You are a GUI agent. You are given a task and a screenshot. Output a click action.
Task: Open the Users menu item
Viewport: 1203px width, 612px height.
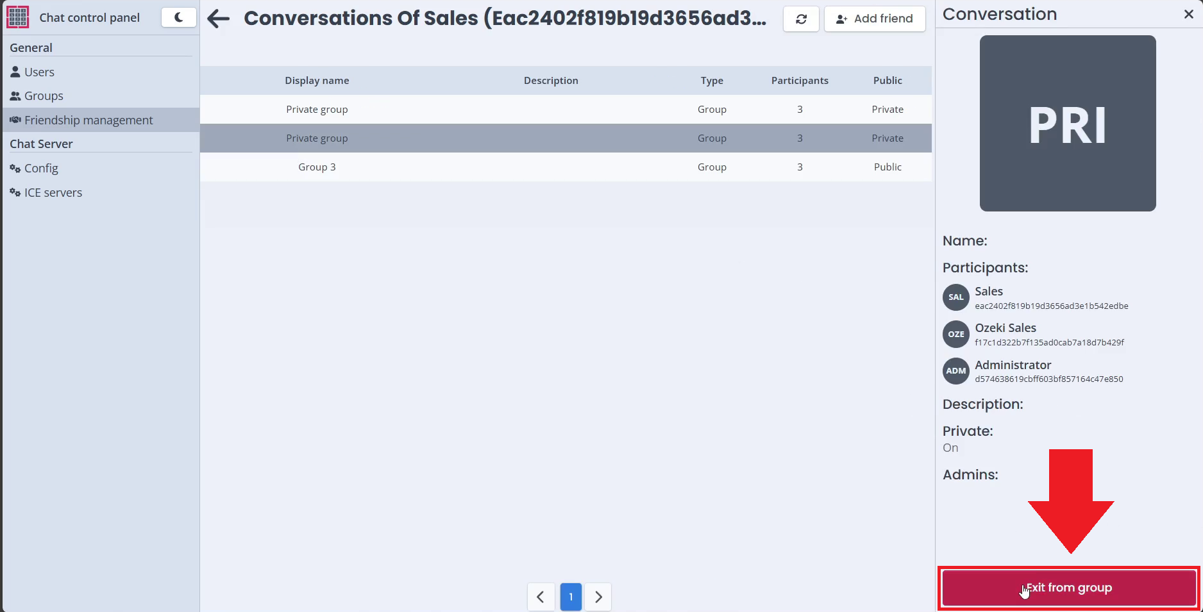coord(39,72)
